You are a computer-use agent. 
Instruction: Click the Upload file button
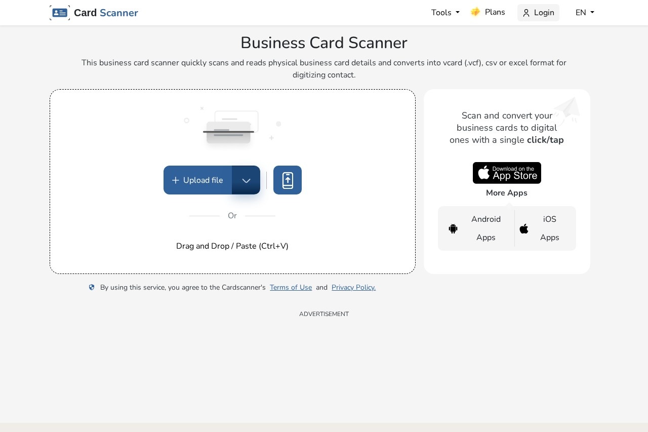[x=198, y=180]
